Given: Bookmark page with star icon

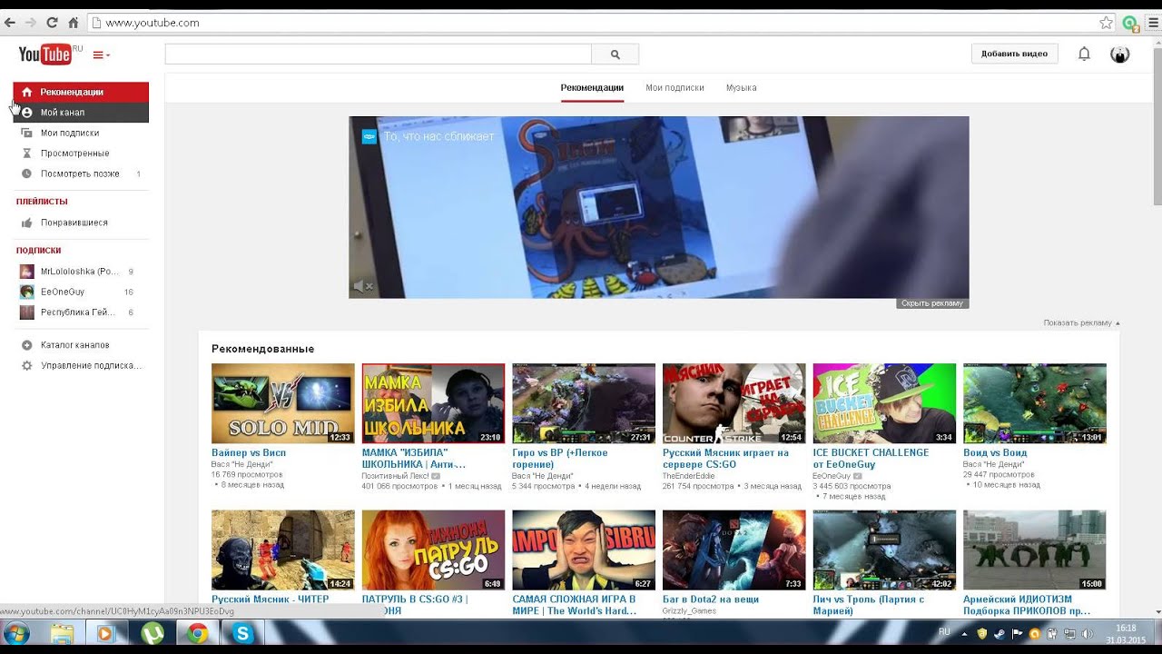Looking at the screenshot, I should tap(1106, 23).
